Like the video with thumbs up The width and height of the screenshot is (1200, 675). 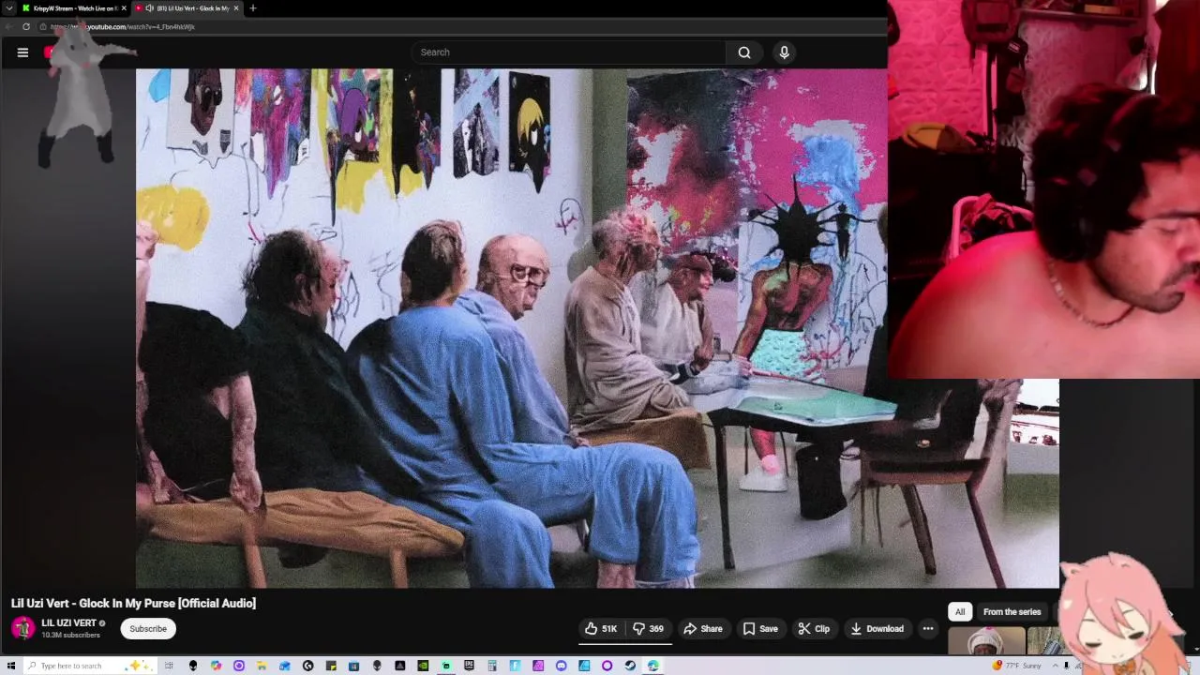click(601, 629)
